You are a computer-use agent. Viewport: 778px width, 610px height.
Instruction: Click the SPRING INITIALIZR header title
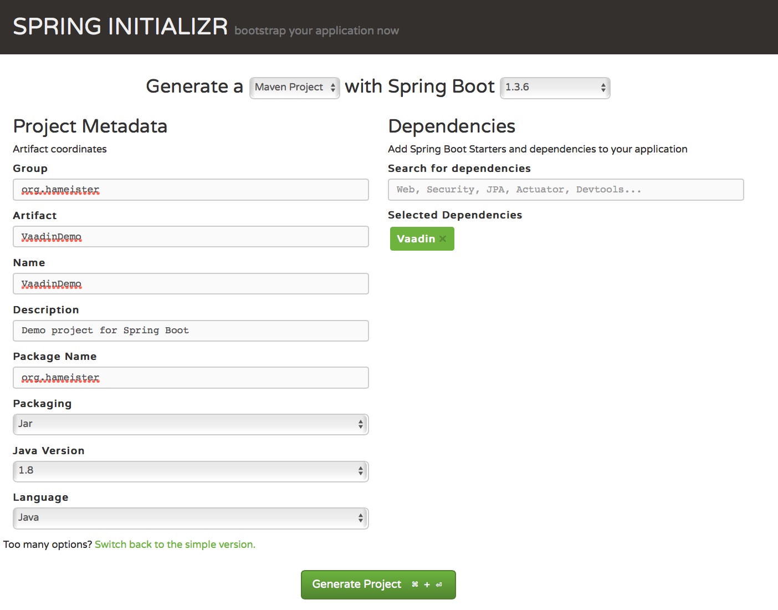120,27
